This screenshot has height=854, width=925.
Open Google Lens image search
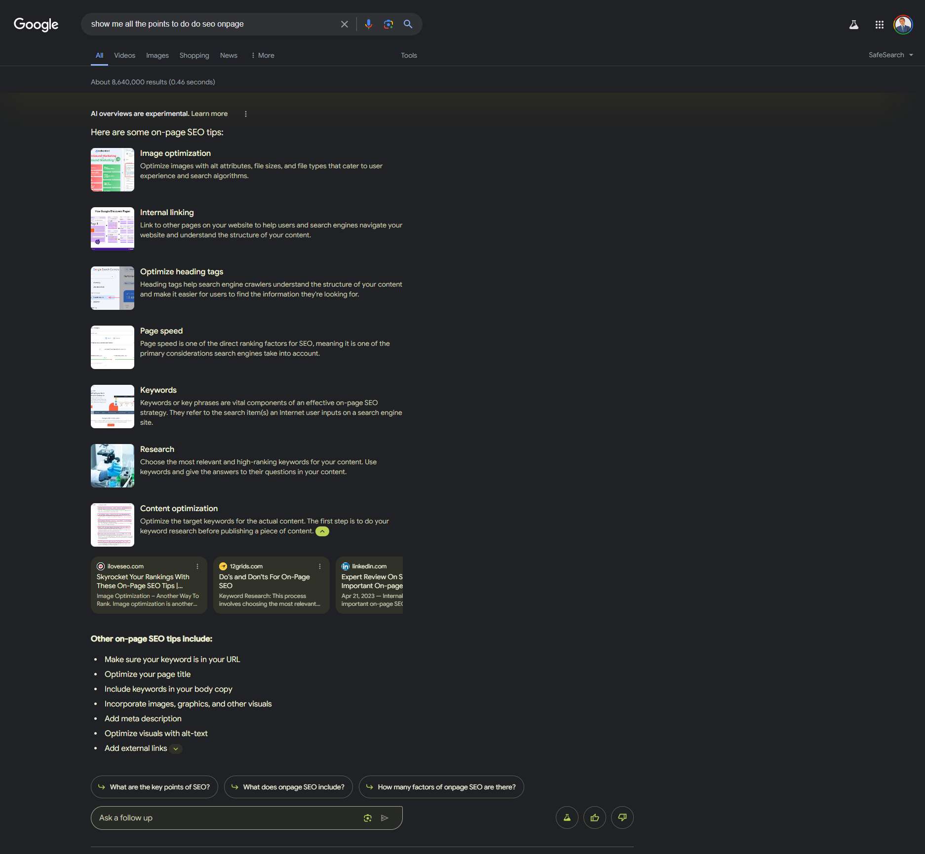[388, 24]
